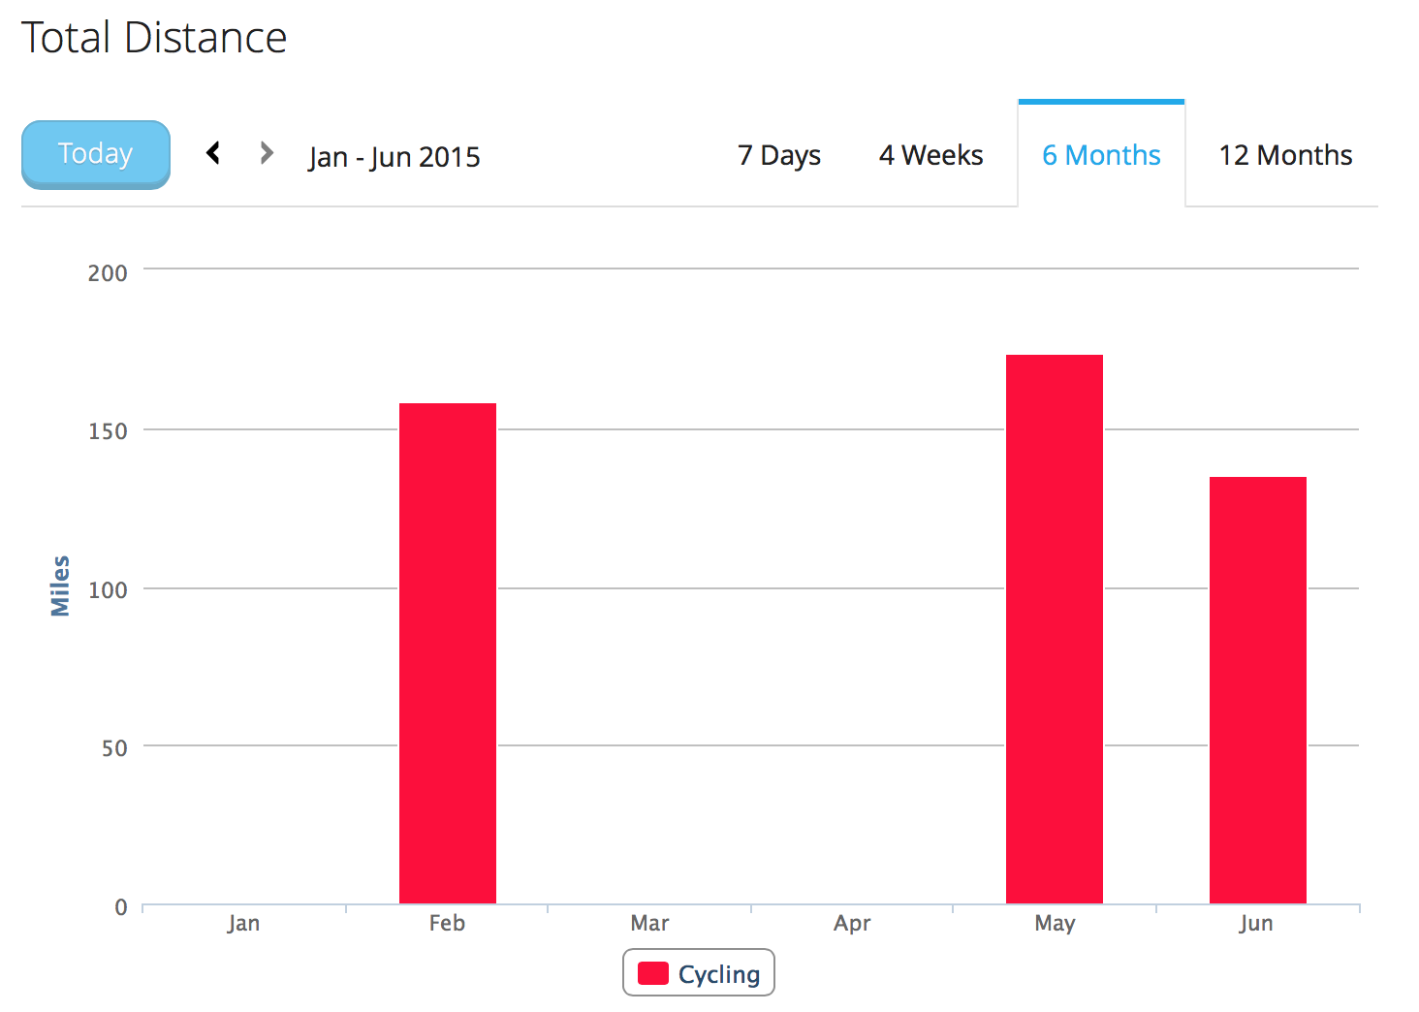Click the Jan x-axis label

click(x=243, y=923)
